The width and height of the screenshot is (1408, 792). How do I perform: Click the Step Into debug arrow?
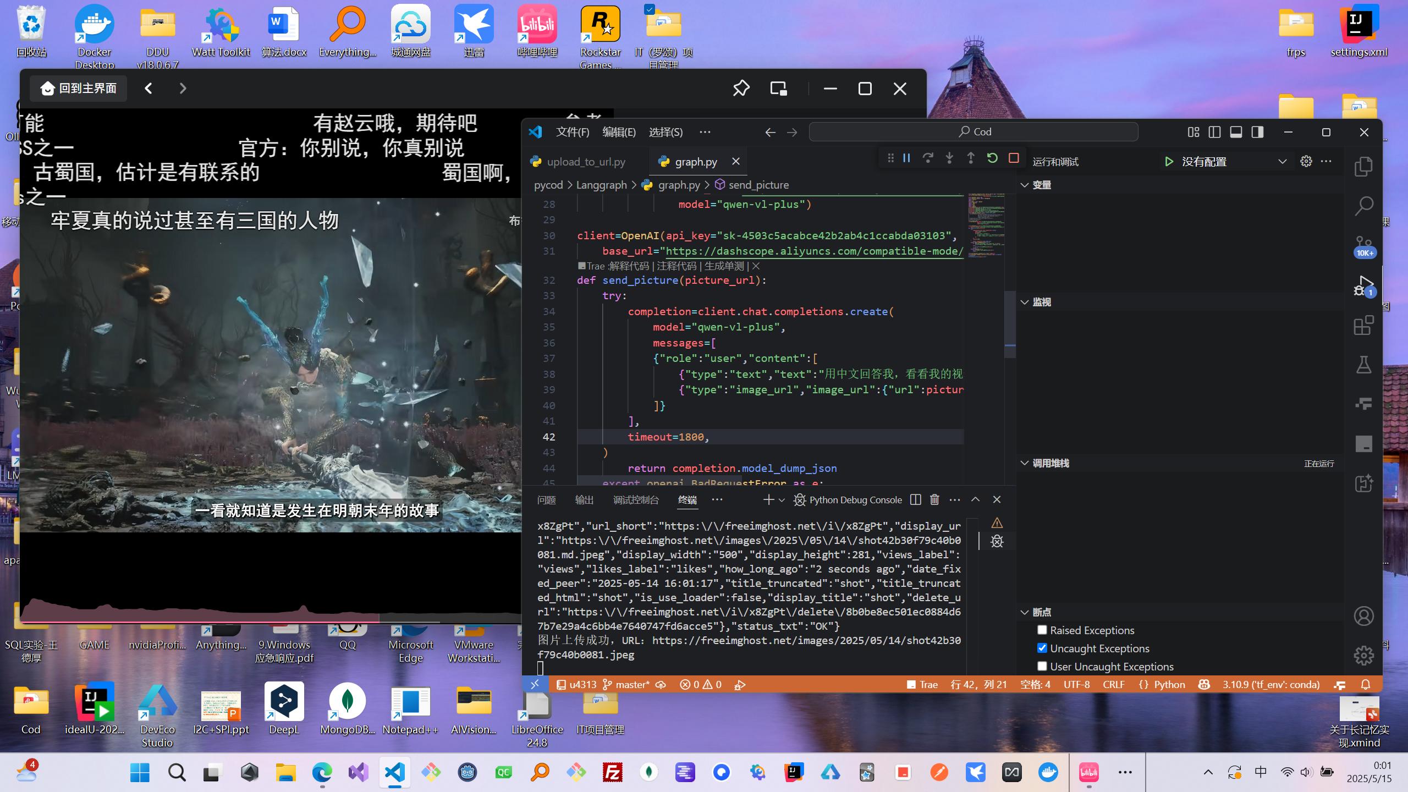pos(949,158)
